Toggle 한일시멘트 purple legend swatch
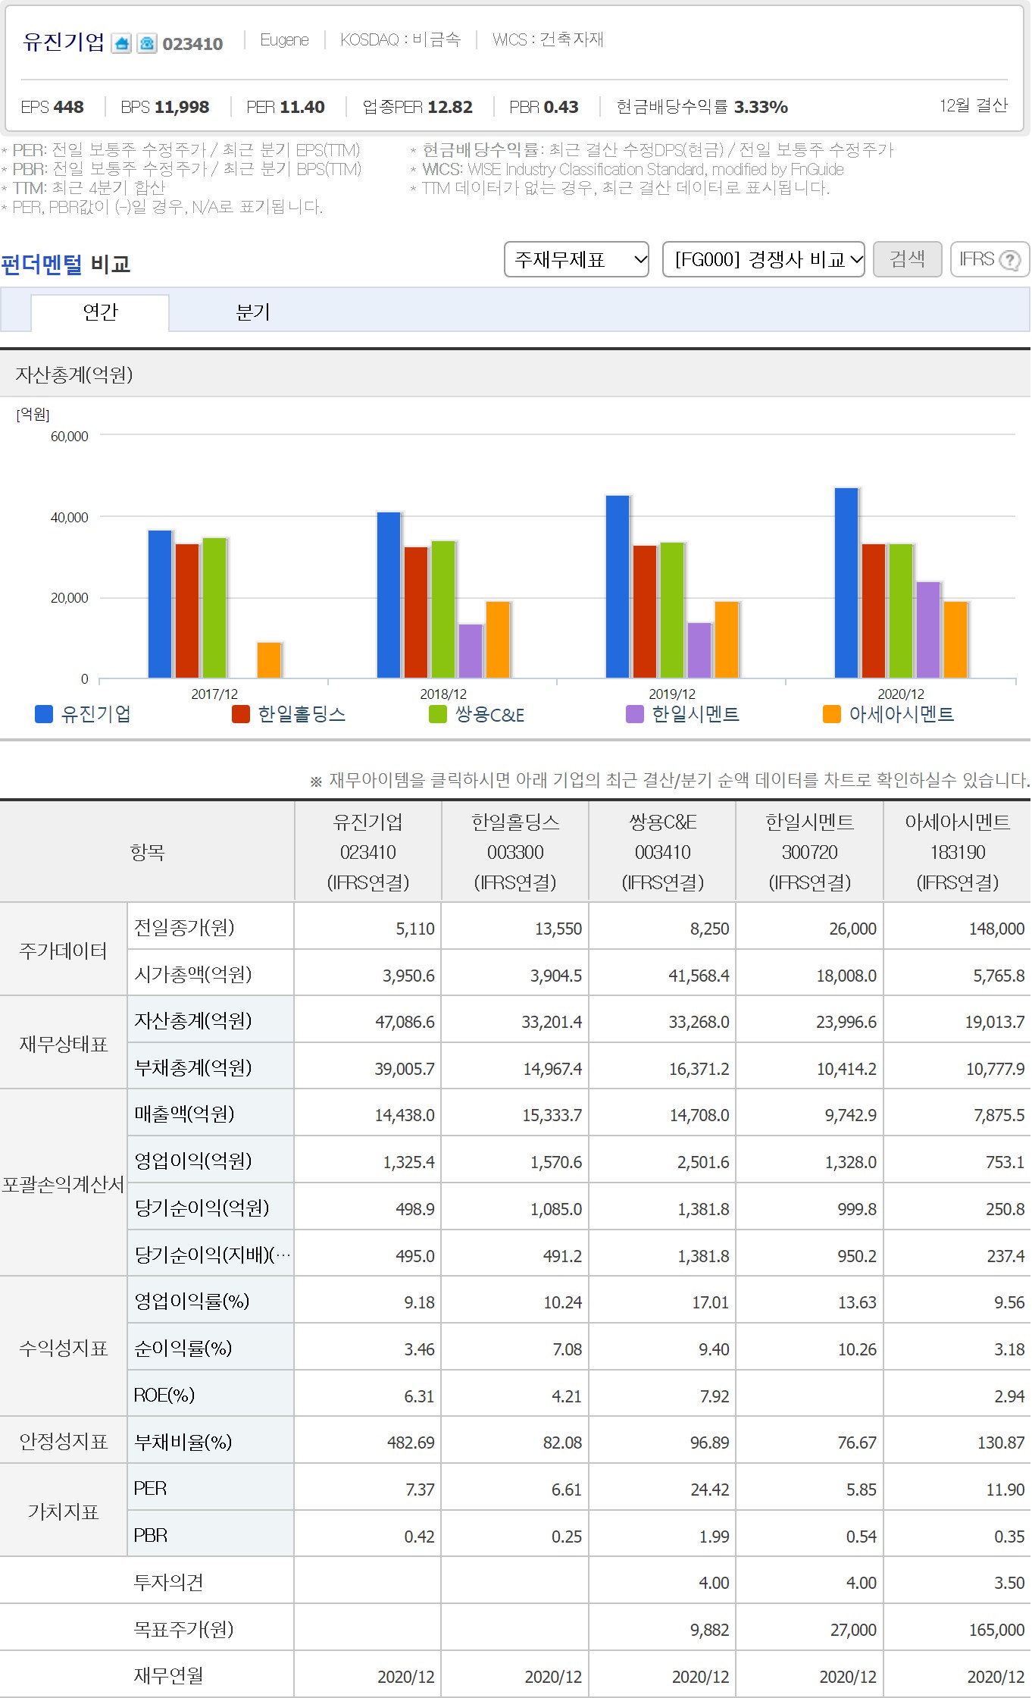The image size is (1032, 1698). point(635,714)
